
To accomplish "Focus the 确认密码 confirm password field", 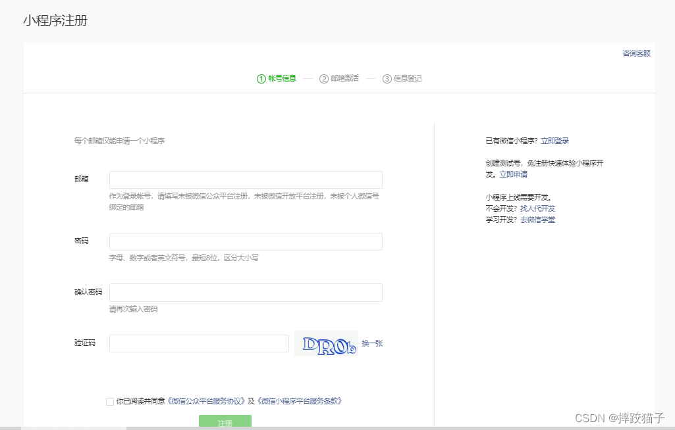I will pos(246,293).
